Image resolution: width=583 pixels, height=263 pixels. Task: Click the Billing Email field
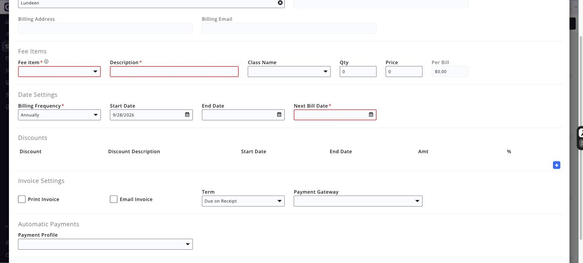tap(289, 28)
